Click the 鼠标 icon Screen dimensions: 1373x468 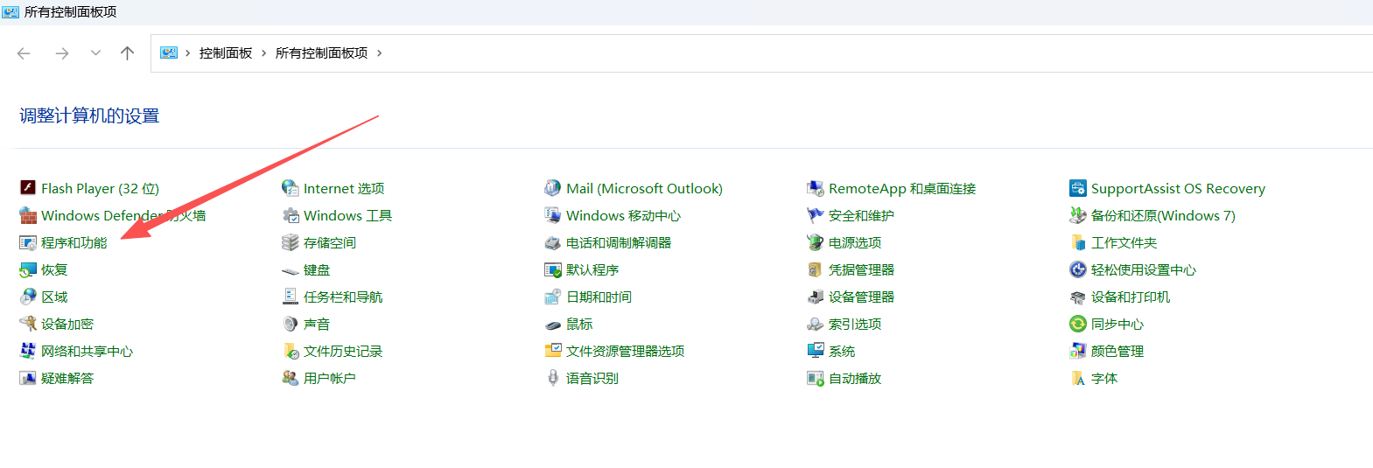click(x=553, y=325)
